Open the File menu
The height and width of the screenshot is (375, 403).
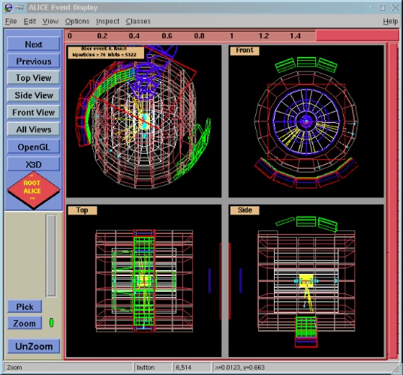[x=11, y=21]
